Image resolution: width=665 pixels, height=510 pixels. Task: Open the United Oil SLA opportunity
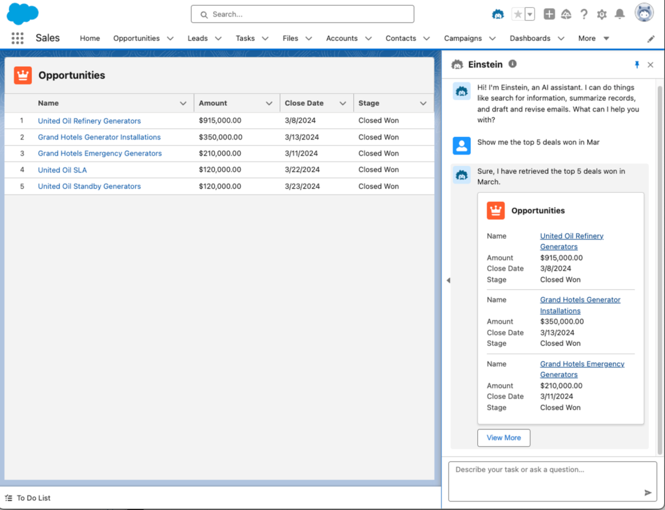62,170
